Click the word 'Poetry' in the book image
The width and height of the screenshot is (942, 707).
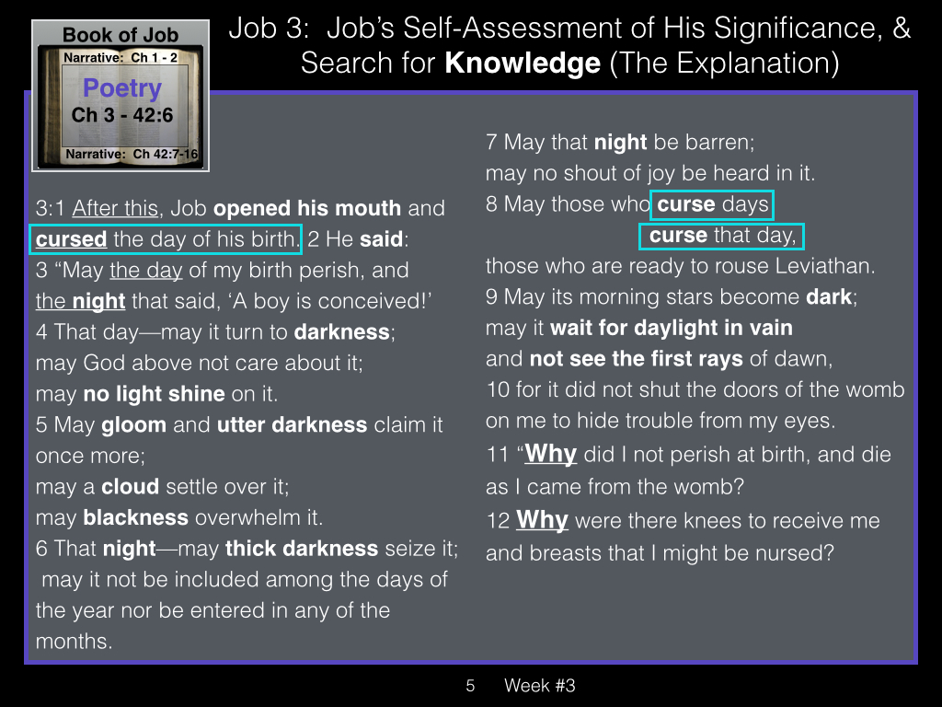tap(122, 87)
